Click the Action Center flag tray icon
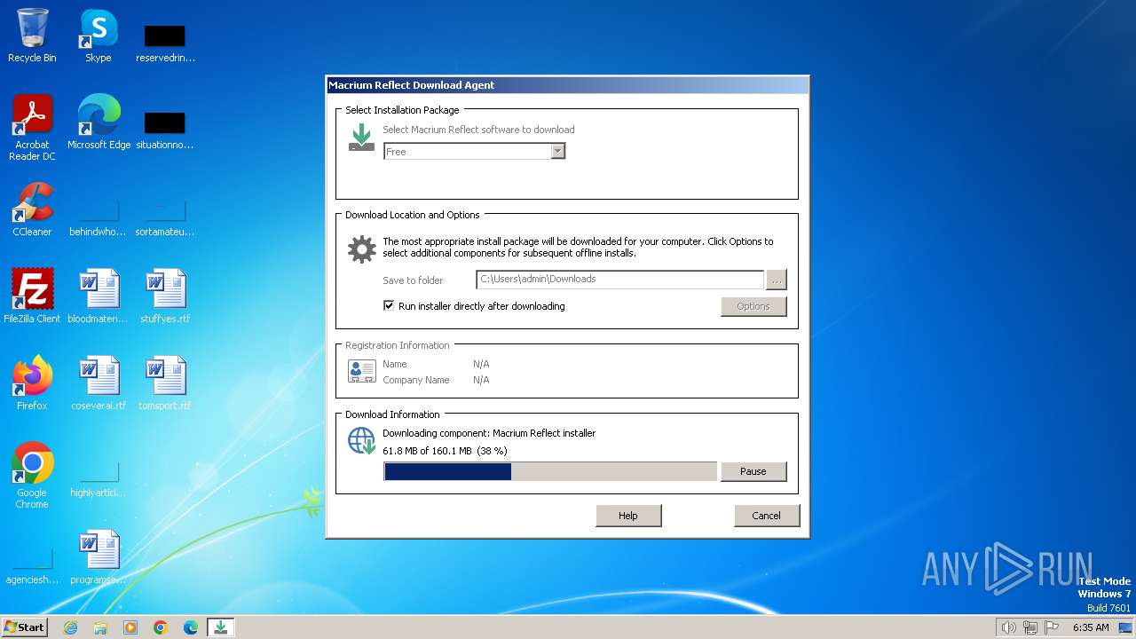1136x639 pixels. click(x=1052, y=627)
